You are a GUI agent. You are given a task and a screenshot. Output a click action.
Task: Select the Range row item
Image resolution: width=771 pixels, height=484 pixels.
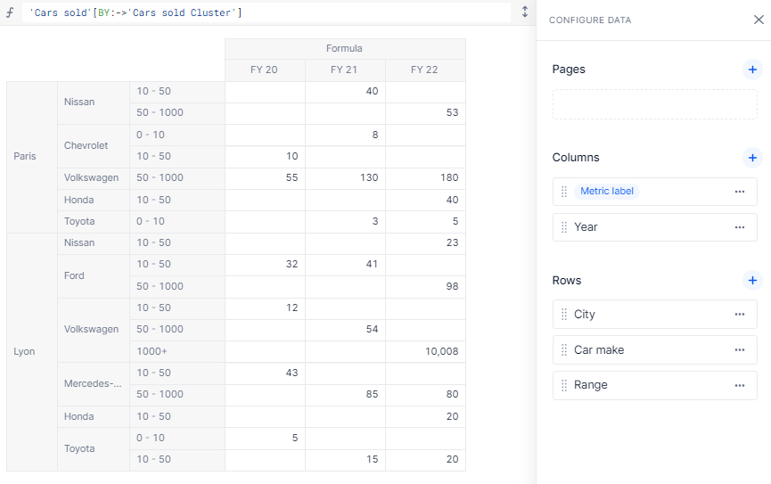pos(654,385)
